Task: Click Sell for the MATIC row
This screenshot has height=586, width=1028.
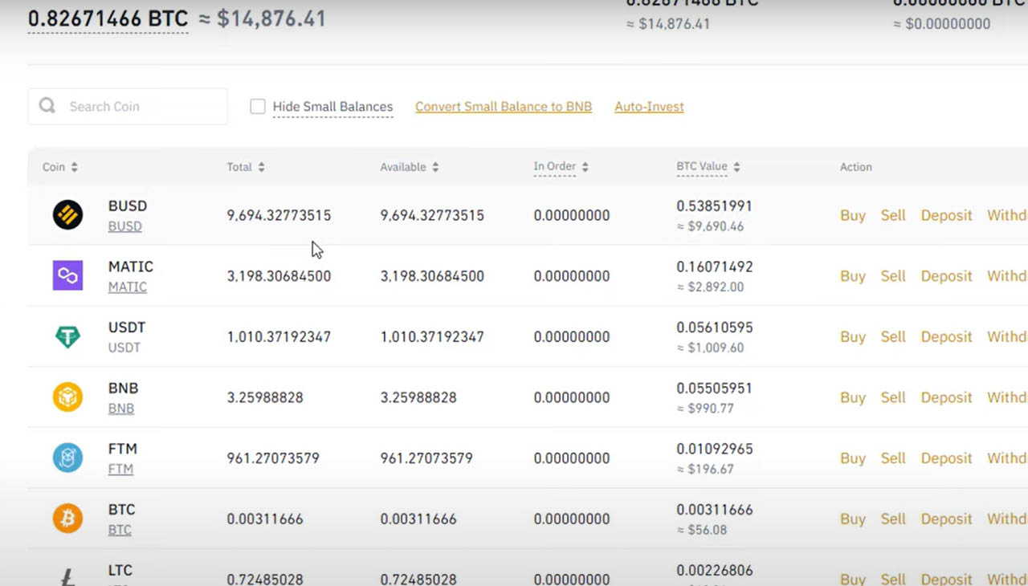Action: coord(892,276)
